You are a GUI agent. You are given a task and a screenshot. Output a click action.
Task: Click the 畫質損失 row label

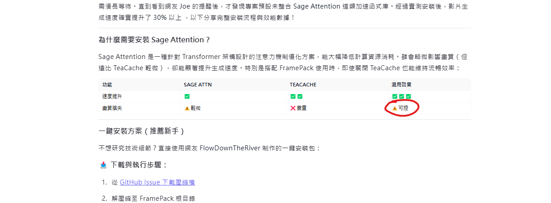click(x=112, y=108)
